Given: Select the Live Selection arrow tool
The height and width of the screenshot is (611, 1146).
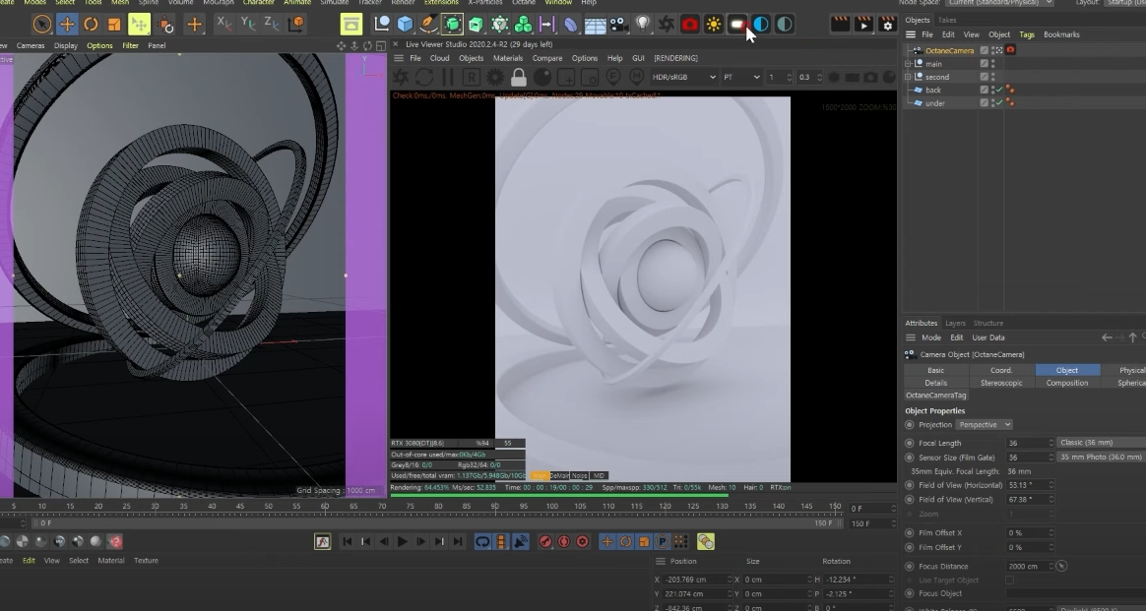Looking at the screenshot, I should point(42,24).
